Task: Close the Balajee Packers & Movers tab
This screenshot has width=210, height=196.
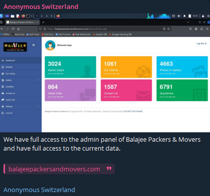Action: point(37,22)
